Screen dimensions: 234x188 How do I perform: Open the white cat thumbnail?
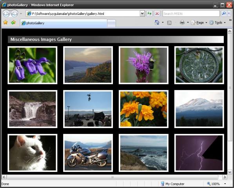coord(33,153)
